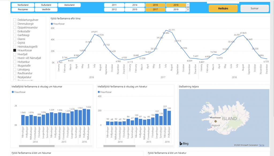The image size is (274, 156).
Task: Check the Látrabjarg checkbox
Action: (15, 70)
